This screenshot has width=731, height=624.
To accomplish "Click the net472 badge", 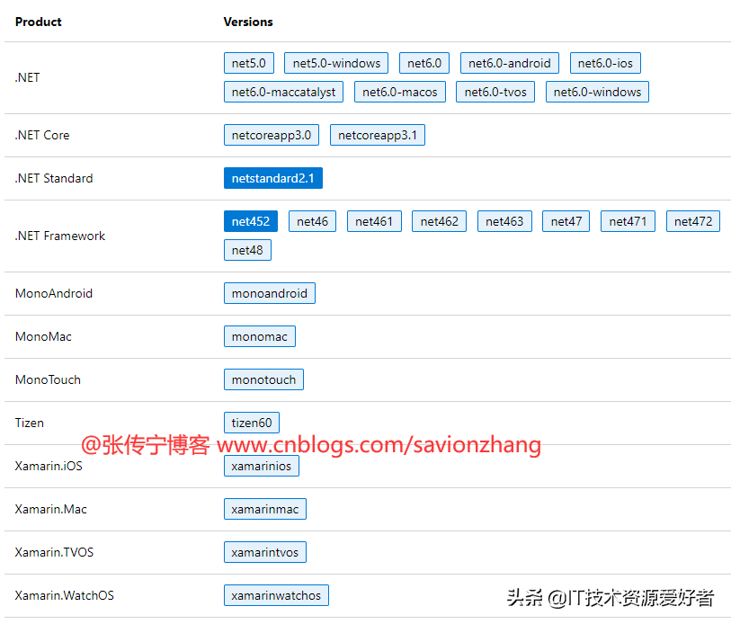I will [692, 221].
